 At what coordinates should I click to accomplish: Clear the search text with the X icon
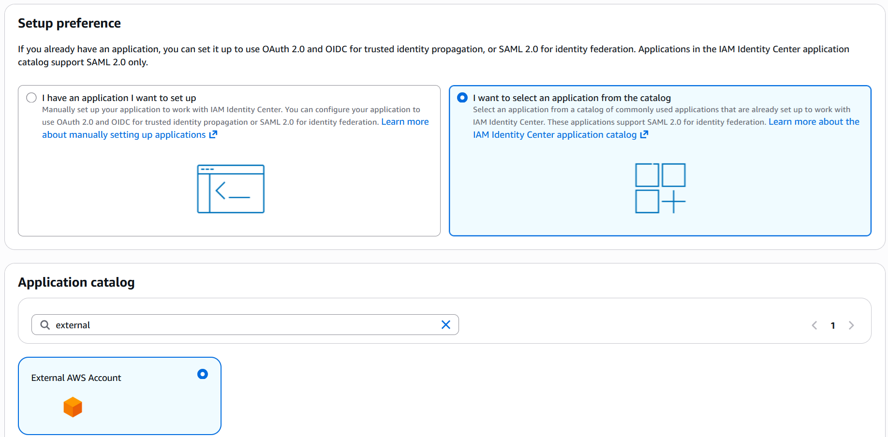tap(445, 325)
